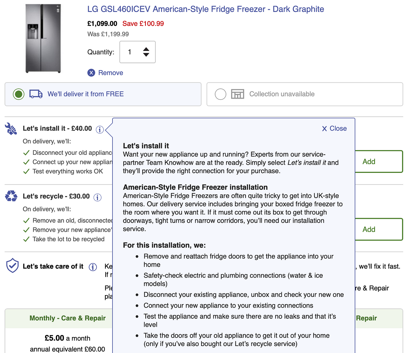Decrease quantity with the down arrow

click(x=146, y=55)
